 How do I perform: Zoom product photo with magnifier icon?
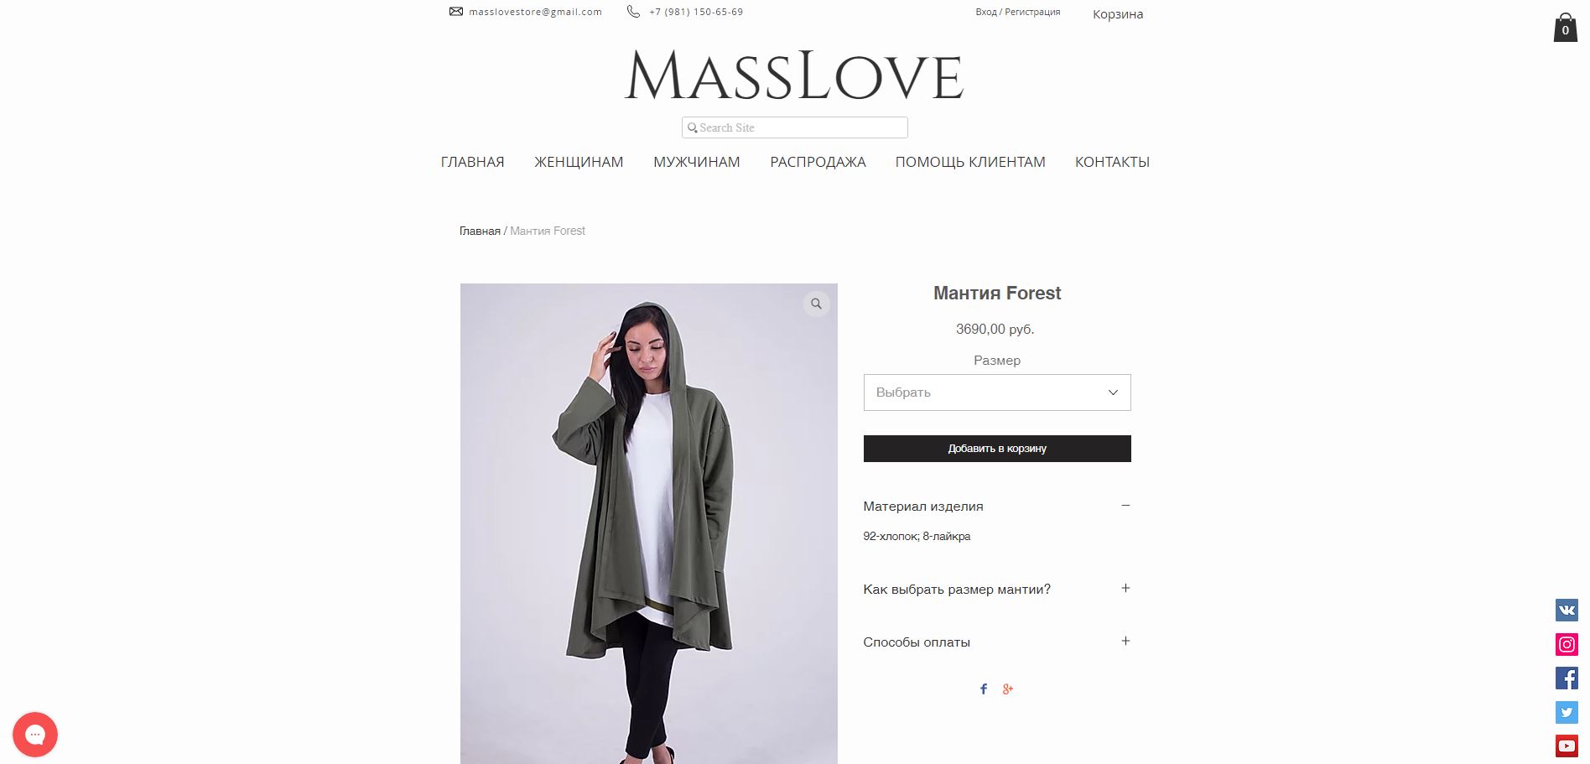(x=816, y=304)
